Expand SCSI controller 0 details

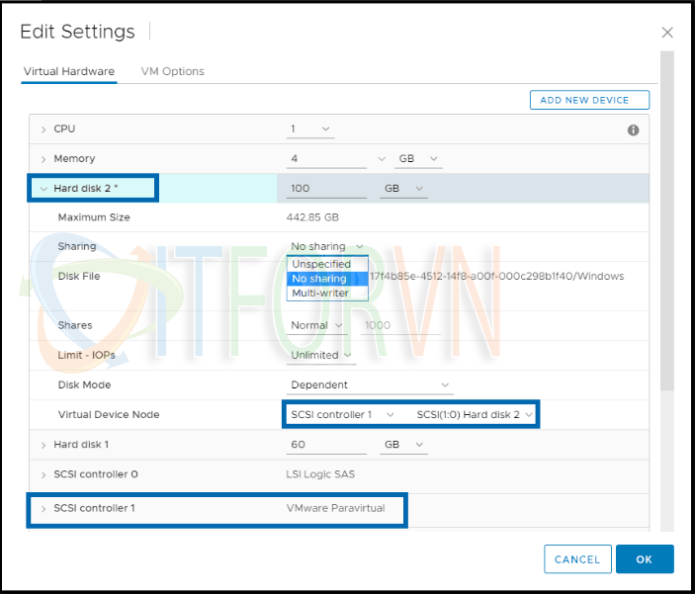tap(43, 474)
